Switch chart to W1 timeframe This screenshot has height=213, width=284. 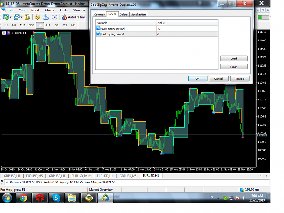pos(65,25)
